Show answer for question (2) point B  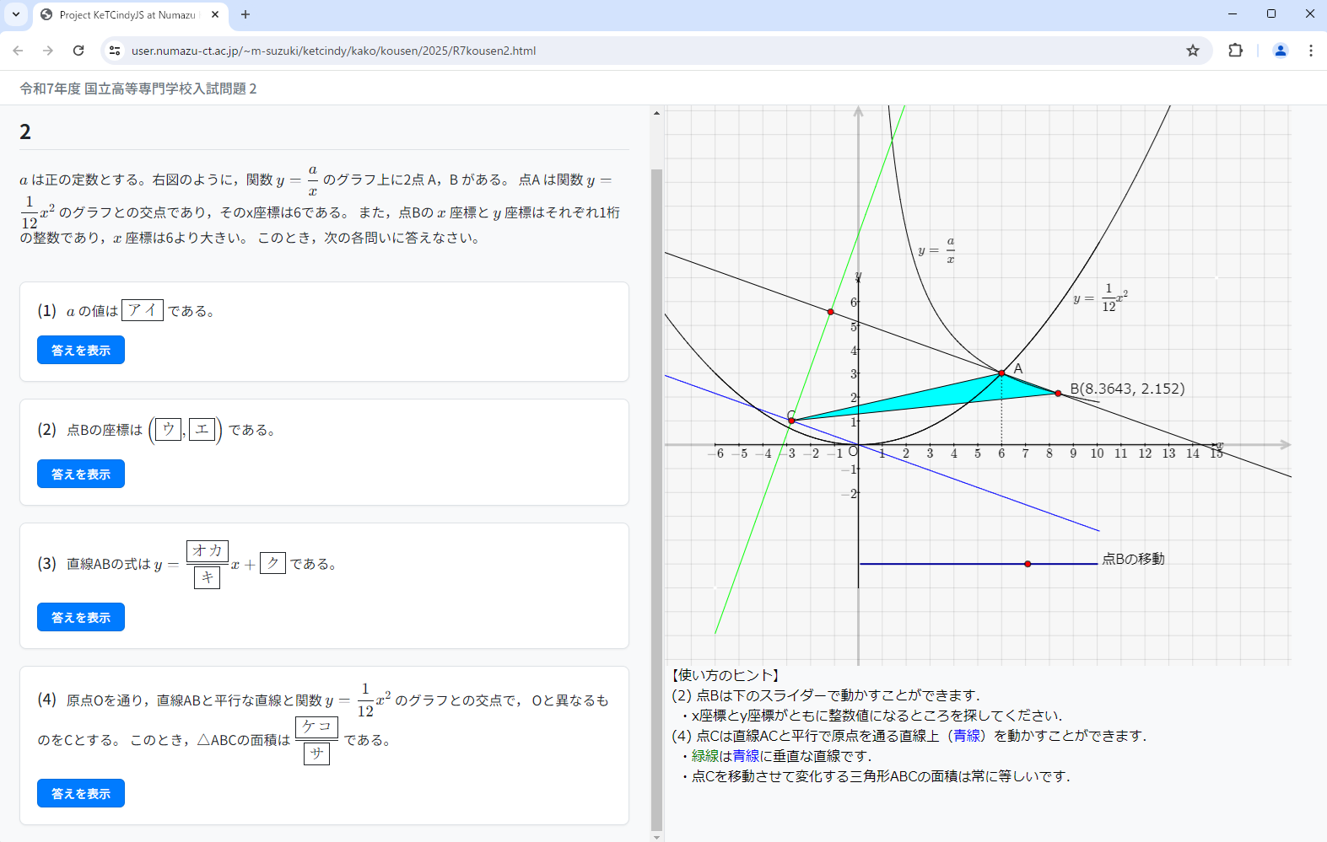tap(81, 474)
